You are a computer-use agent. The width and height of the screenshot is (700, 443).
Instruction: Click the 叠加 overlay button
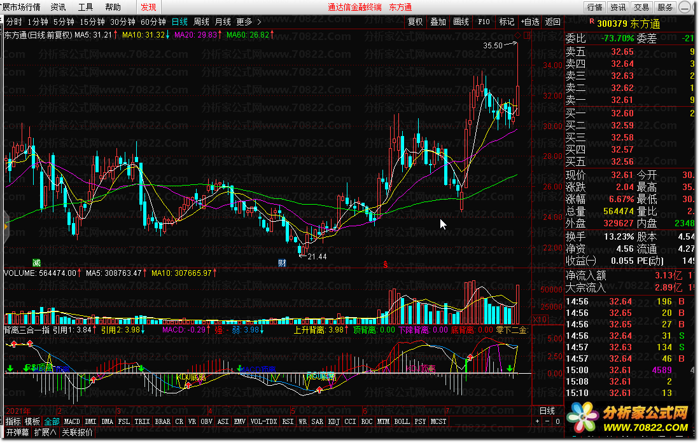coord(438,22)
